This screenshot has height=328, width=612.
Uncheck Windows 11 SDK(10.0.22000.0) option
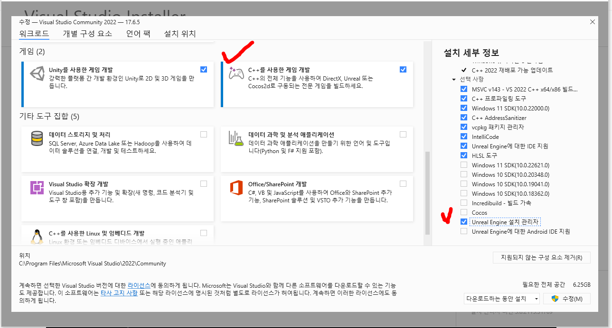pos(464,108)
